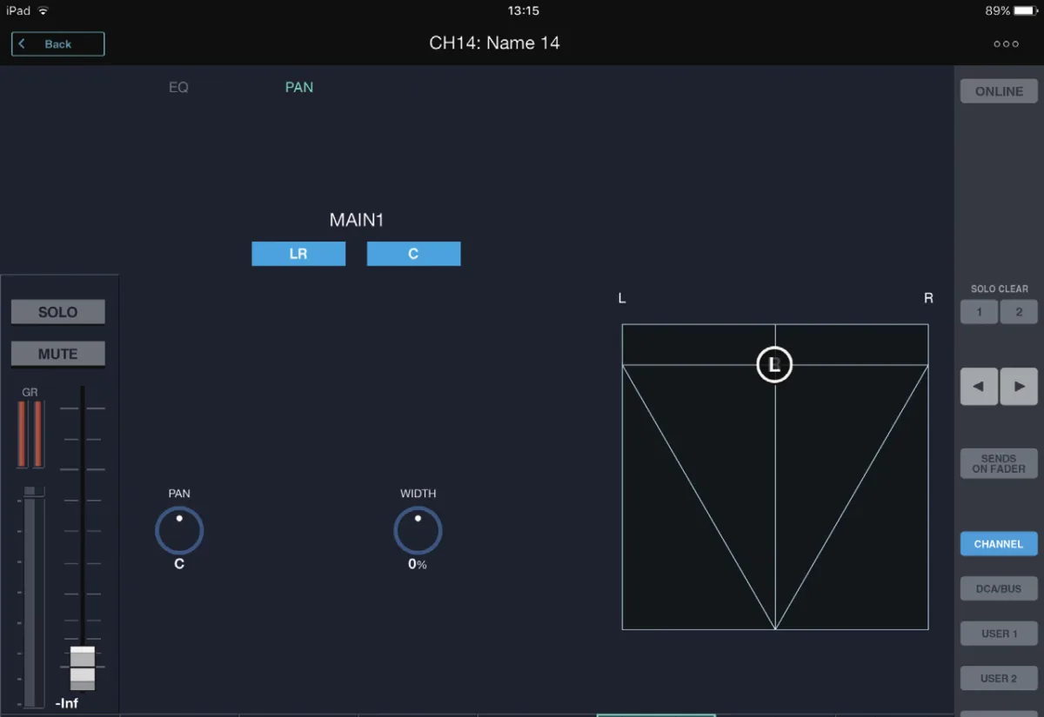Click the GR gain reduction meter

(x=30, y=434)
